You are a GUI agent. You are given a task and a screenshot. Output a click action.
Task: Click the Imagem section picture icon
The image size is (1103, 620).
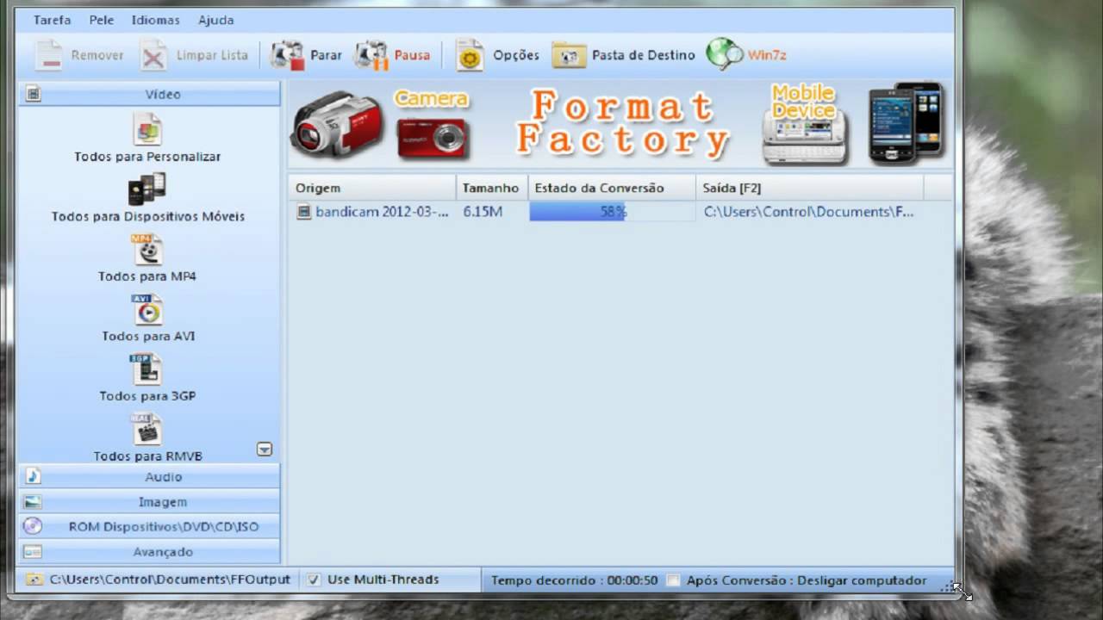(x=33, y=501)
